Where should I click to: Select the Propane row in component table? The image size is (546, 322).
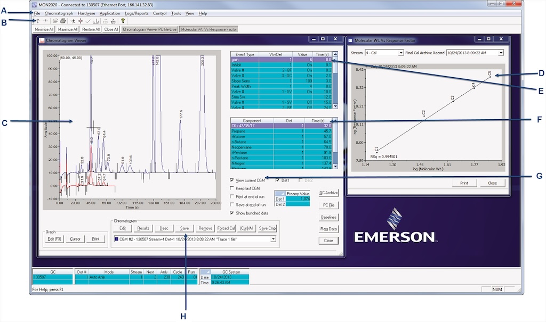pos(282,131)
